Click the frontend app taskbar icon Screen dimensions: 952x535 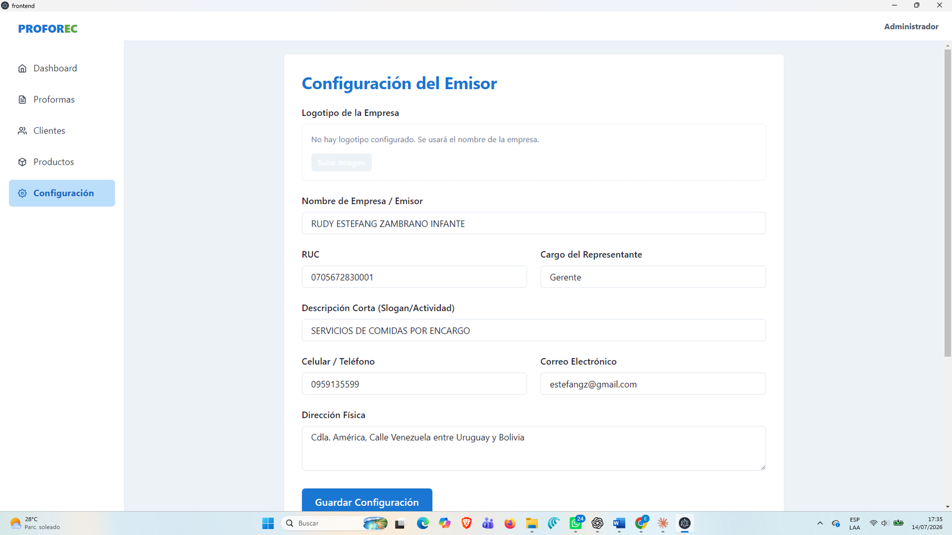tap(685, 523)
